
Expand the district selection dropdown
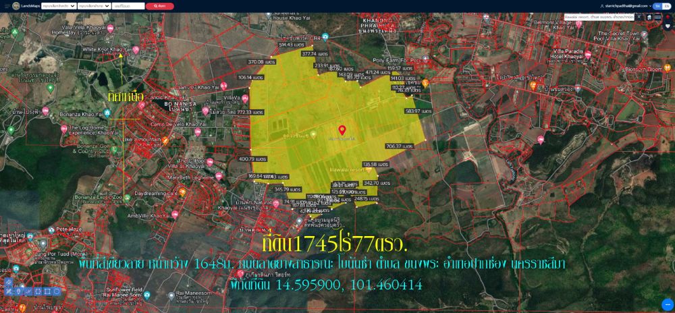[x=94, y=6]
